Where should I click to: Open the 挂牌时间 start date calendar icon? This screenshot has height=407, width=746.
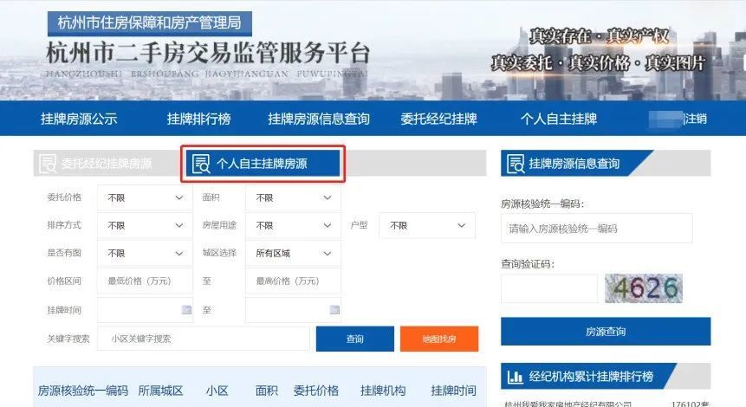pyautogui.click(x=186, y=310)
